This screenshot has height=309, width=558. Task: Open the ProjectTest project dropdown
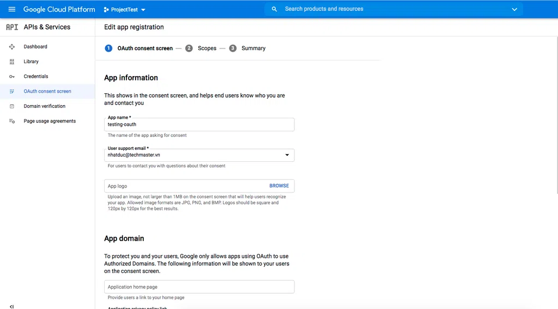(x=125, y=10)
